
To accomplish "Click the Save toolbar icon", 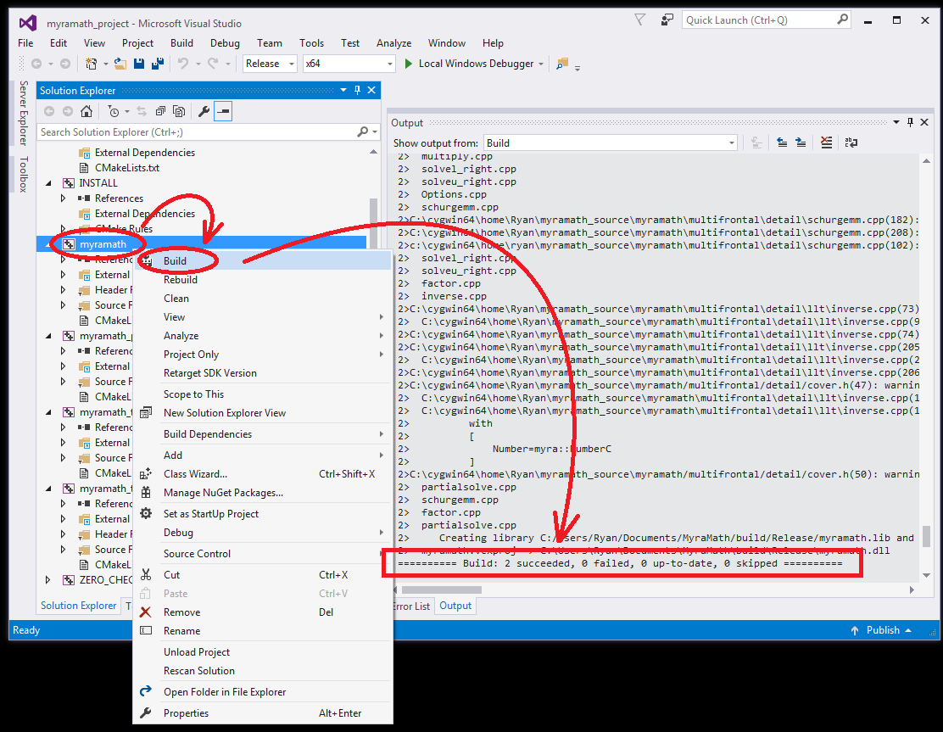I will point(139,64).
